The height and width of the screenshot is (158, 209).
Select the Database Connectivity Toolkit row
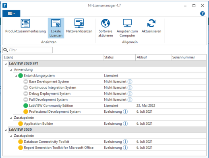[x=112, y=142]
